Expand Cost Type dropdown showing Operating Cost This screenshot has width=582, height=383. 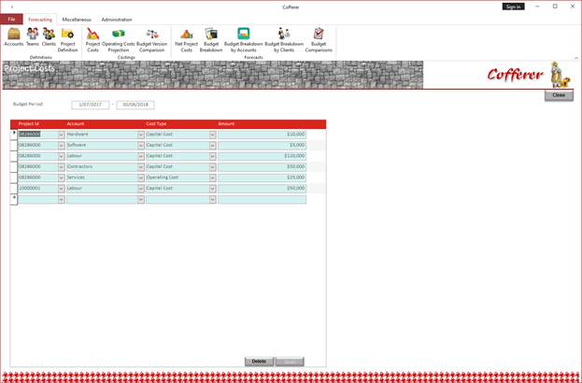212,177
